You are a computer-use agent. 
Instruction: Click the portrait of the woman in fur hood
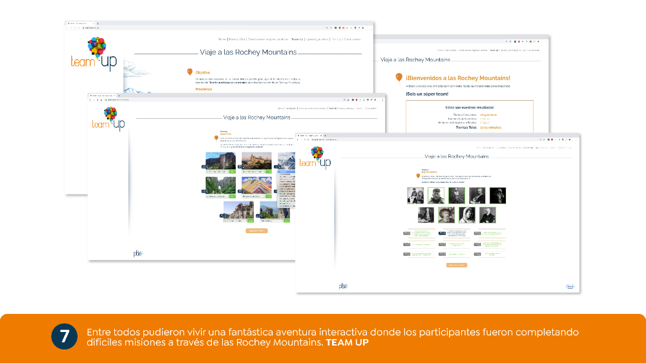467,215
